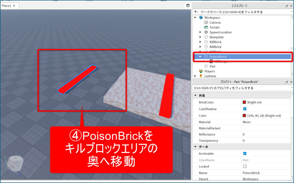Undock the Explorer panel with the pop-out icon
294x183 pixels.
pyautogui.click(x=287, y=6)
